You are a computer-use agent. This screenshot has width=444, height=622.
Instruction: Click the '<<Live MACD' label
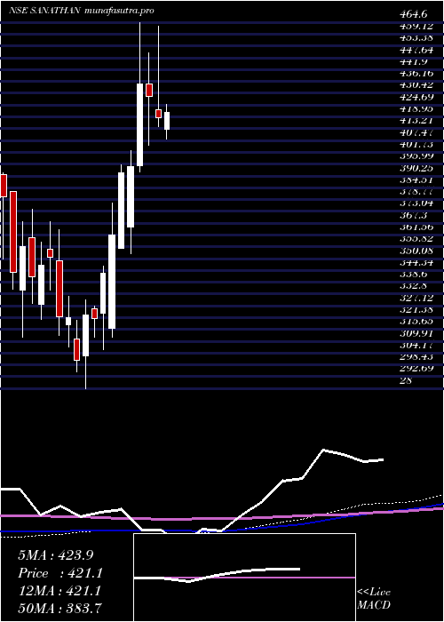[x=374, y=599]
